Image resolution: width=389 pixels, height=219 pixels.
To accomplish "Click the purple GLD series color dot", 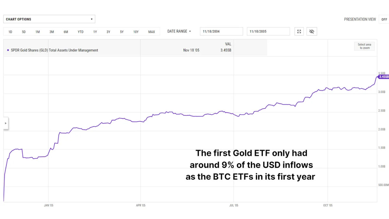I will [8, 50].
